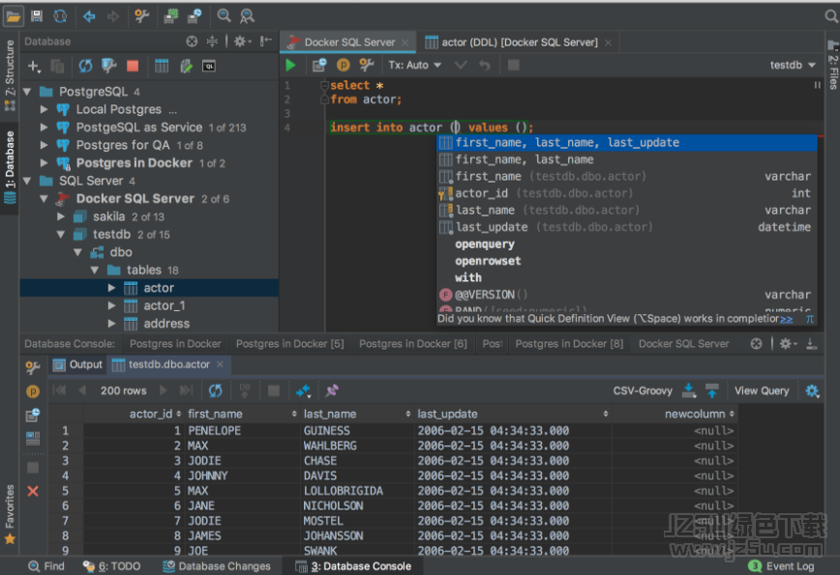Open the CSV-Groovy data extractor dropdown
The height and width of the screenshot is (575, 840).
pos(643,391)
